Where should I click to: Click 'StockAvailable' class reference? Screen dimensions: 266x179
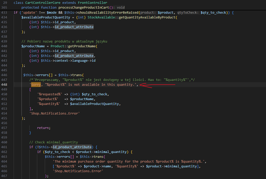pos(101,17)
